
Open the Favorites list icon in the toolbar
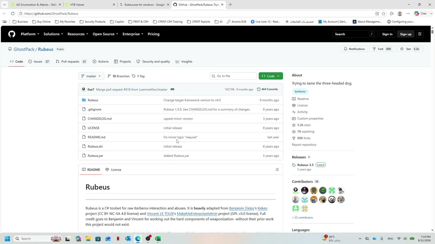pos(392,14)
